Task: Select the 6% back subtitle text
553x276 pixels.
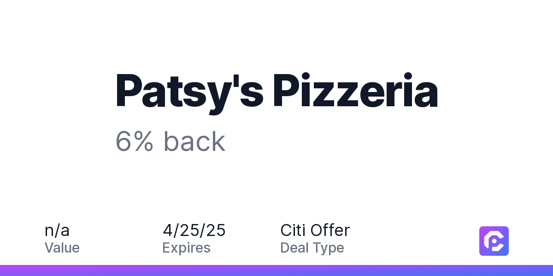Action: 170,141
